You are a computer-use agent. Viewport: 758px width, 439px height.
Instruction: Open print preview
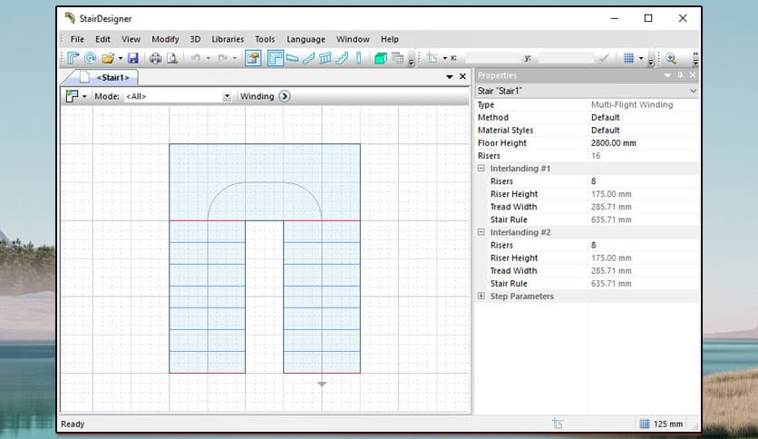click(x=172, y=58)
